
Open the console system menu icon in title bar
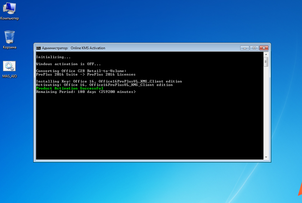tap(38, 48)
